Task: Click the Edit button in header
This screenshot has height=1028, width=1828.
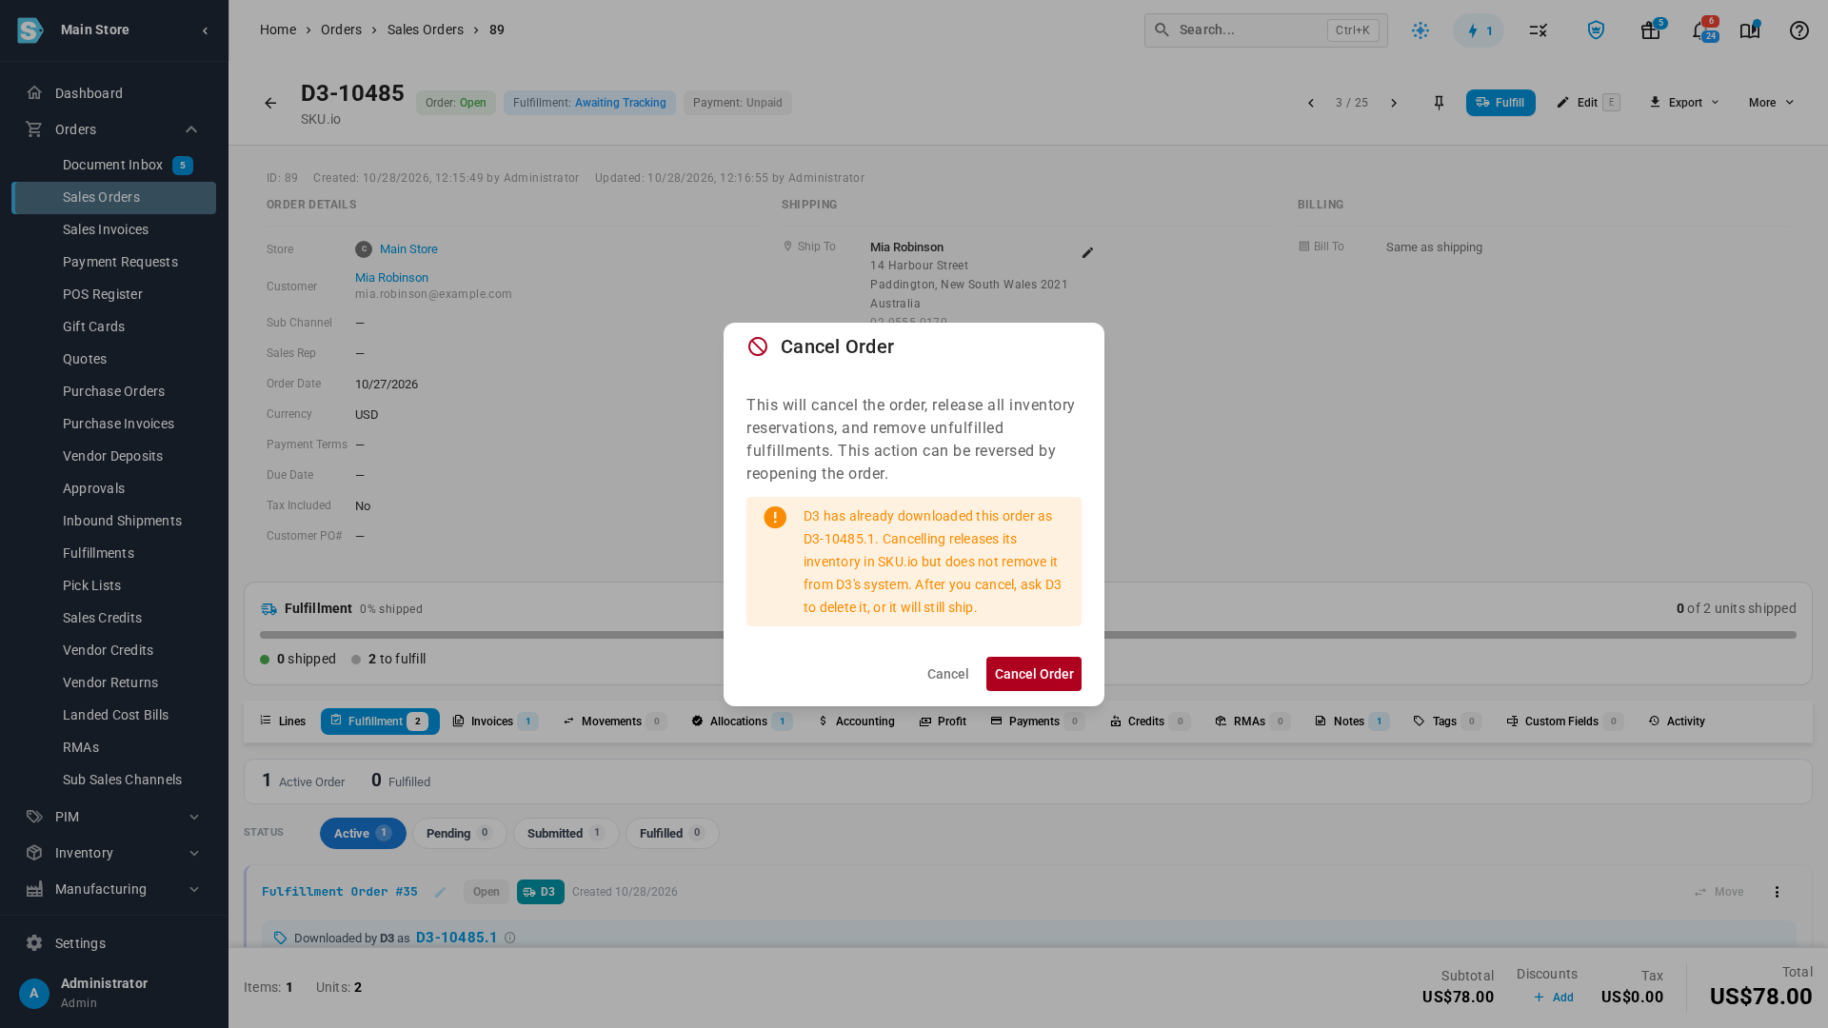Action: coord(1587,103)
